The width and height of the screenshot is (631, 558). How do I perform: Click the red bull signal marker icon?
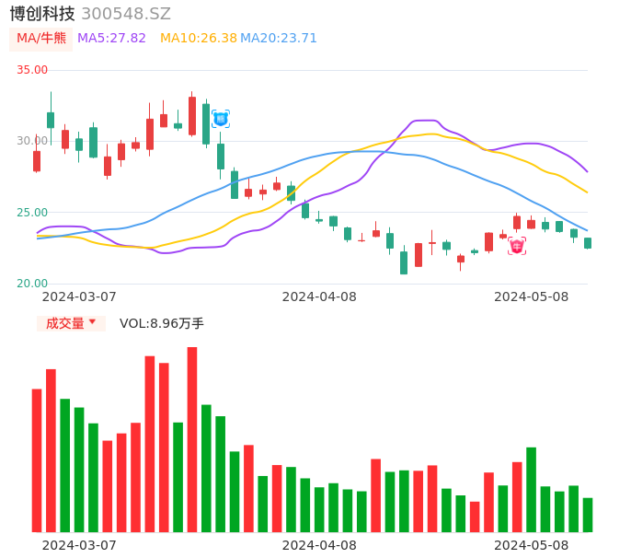tap(517, 246)
